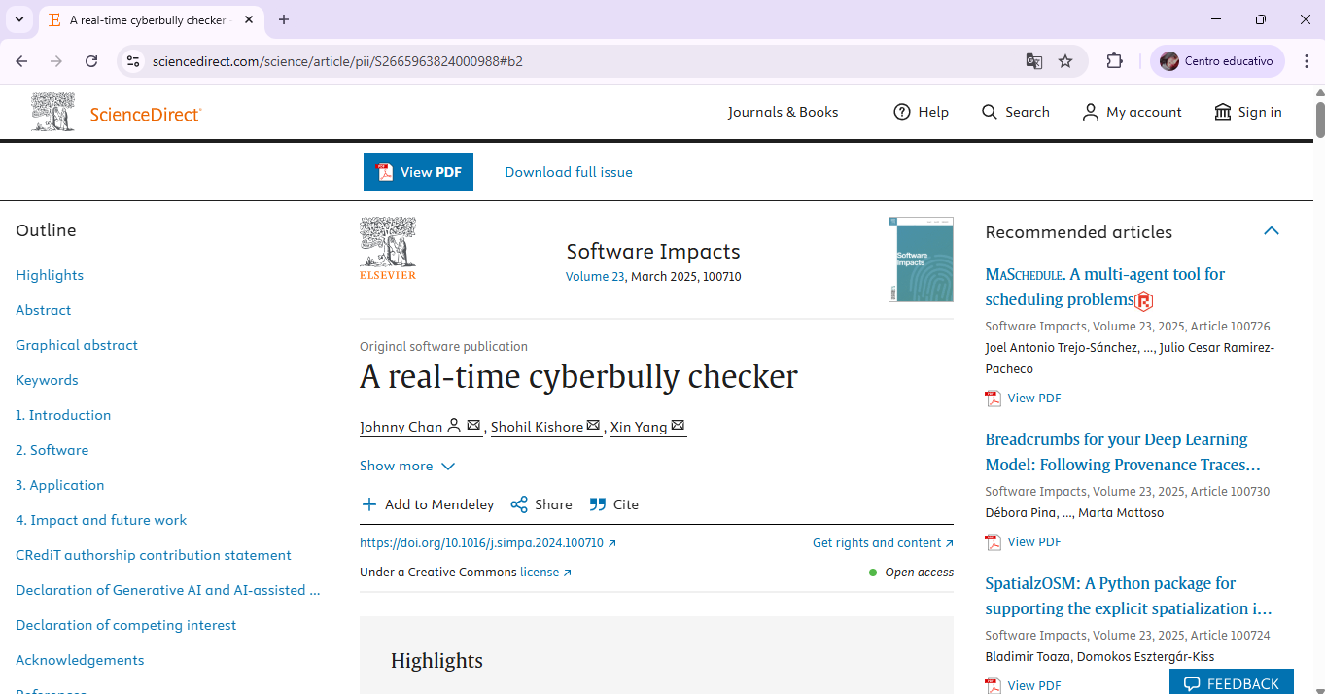Open the tab search dropdown arrow
Screen dimensions: 1325x694
point(18,19)
